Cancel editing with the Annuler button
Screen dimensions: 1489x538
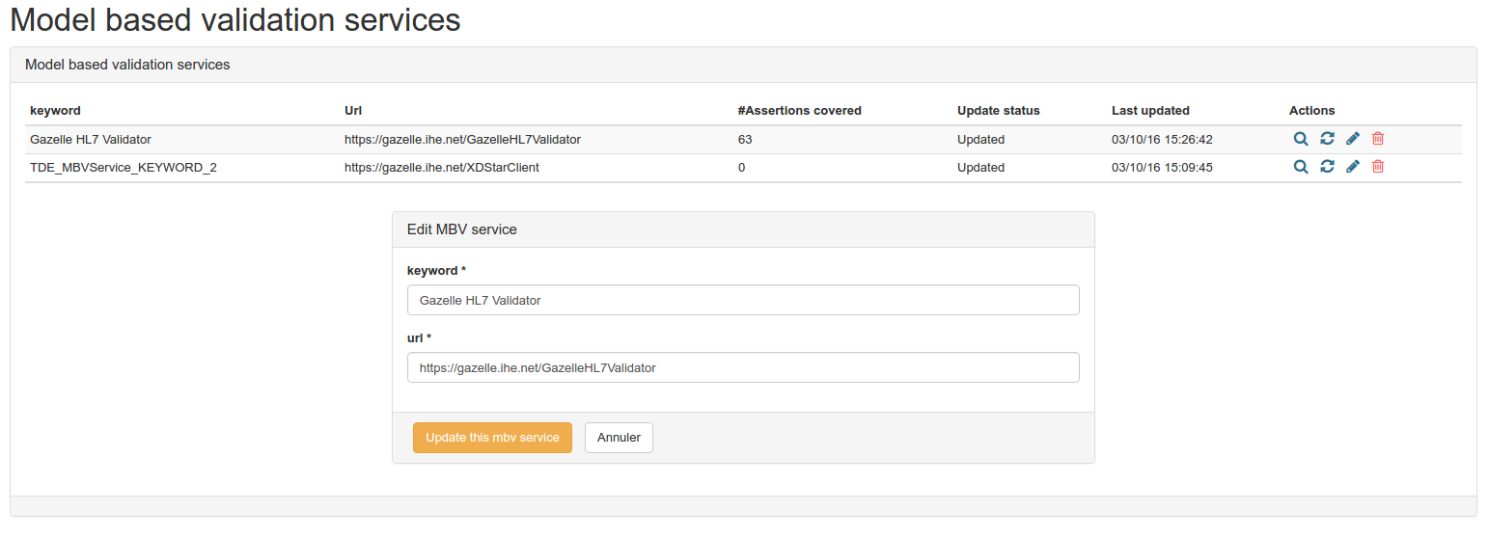[x=619, y=437]
